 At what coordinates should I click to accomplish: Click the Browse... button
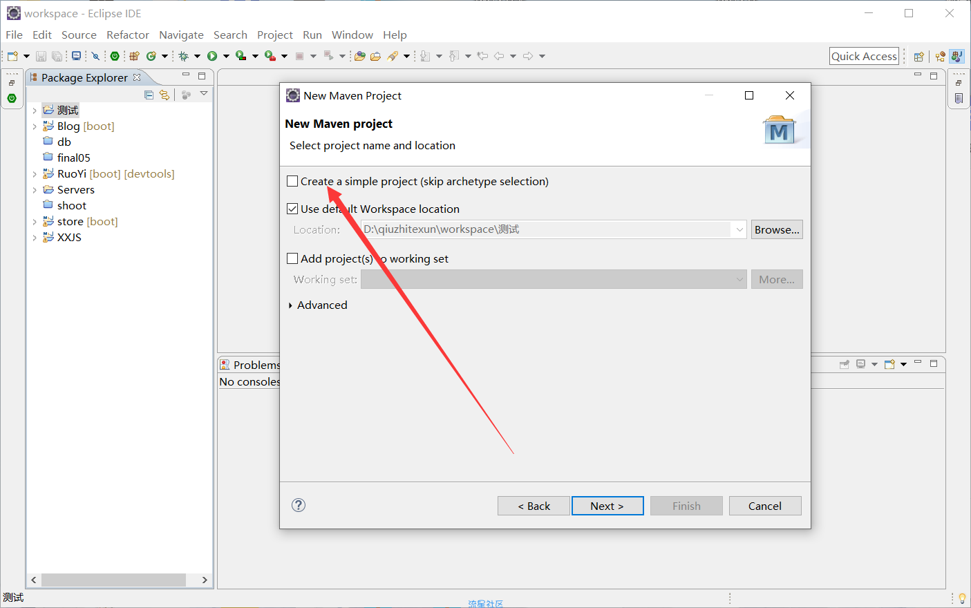(777, 229)
